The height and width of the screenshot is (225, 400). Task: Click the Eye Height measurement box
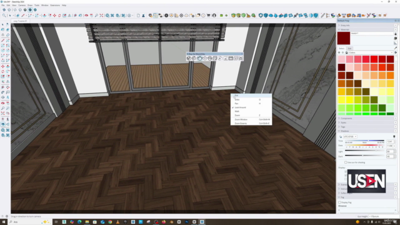[384, 216]
